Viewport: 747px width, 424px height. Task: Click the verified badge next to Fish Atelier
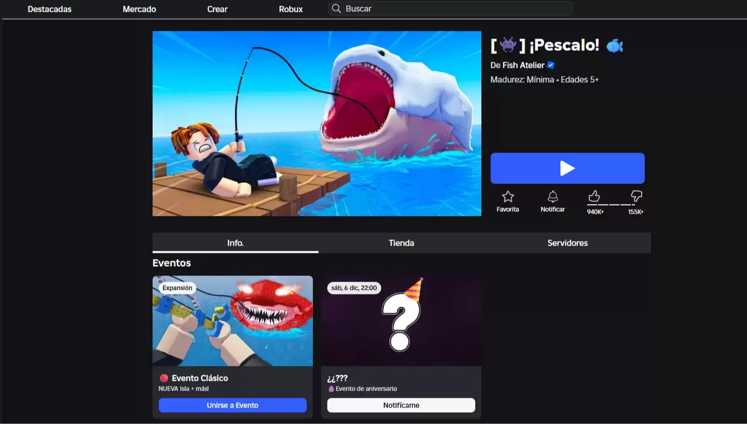551,65
